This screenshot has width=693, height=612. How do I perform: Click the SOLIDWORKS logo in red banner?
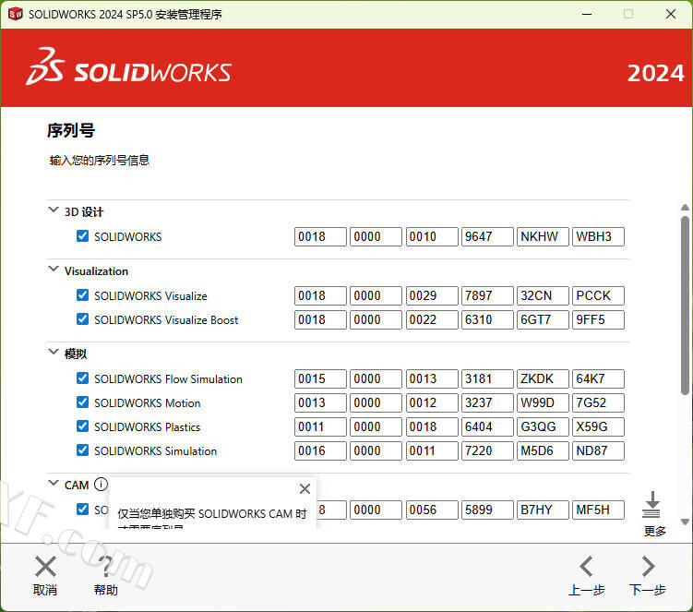pyautogui.click(x=129, y=68)
